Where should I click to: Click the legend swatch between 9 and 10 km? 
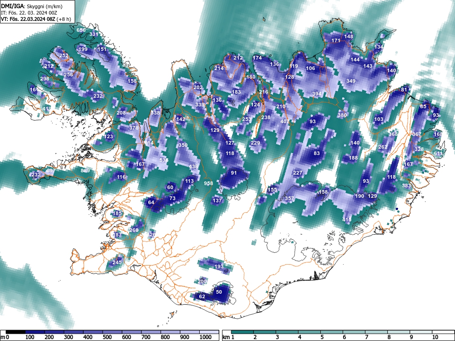[x=421, y=332]
